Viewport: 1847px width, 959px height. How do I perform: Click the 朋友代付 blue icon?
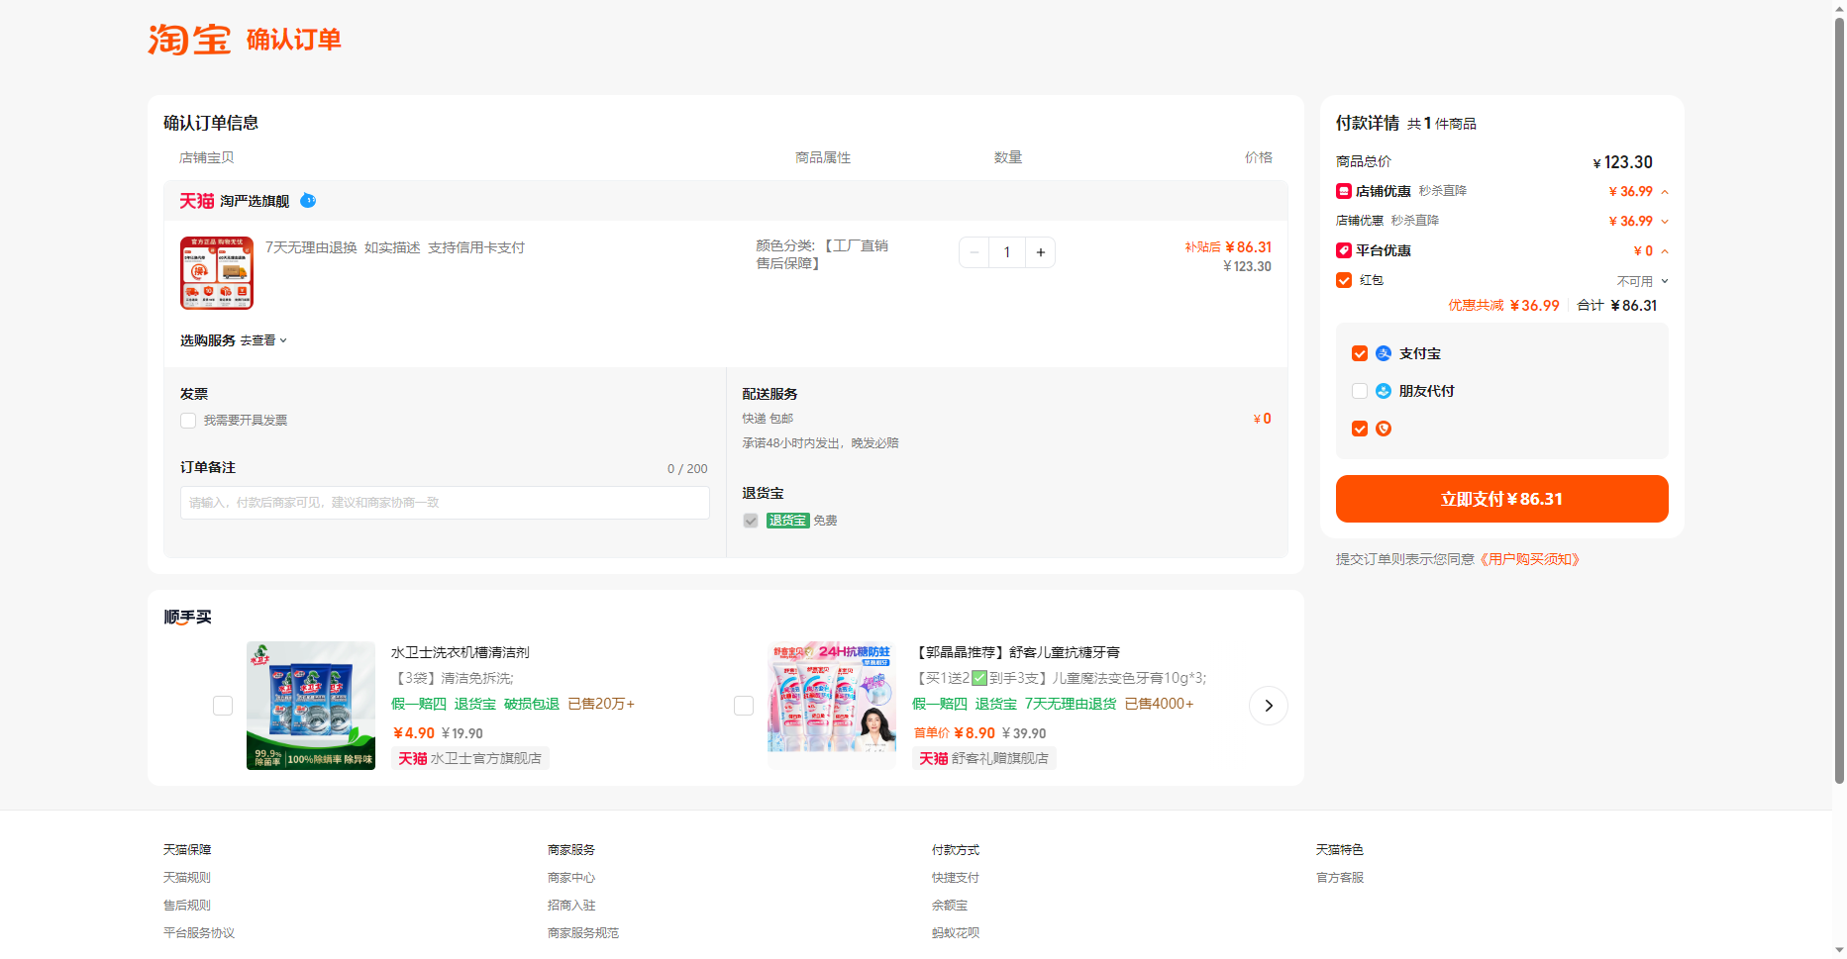coord(1384,391)
